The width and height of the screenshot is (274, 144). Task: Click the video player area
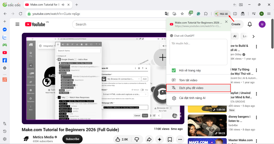tap(103, 79)
